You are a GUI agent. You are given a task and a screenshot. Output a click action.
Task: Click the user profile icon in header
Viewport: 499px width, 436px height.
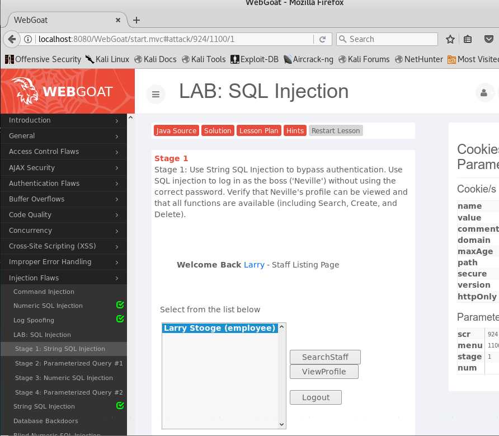(484, 93)
